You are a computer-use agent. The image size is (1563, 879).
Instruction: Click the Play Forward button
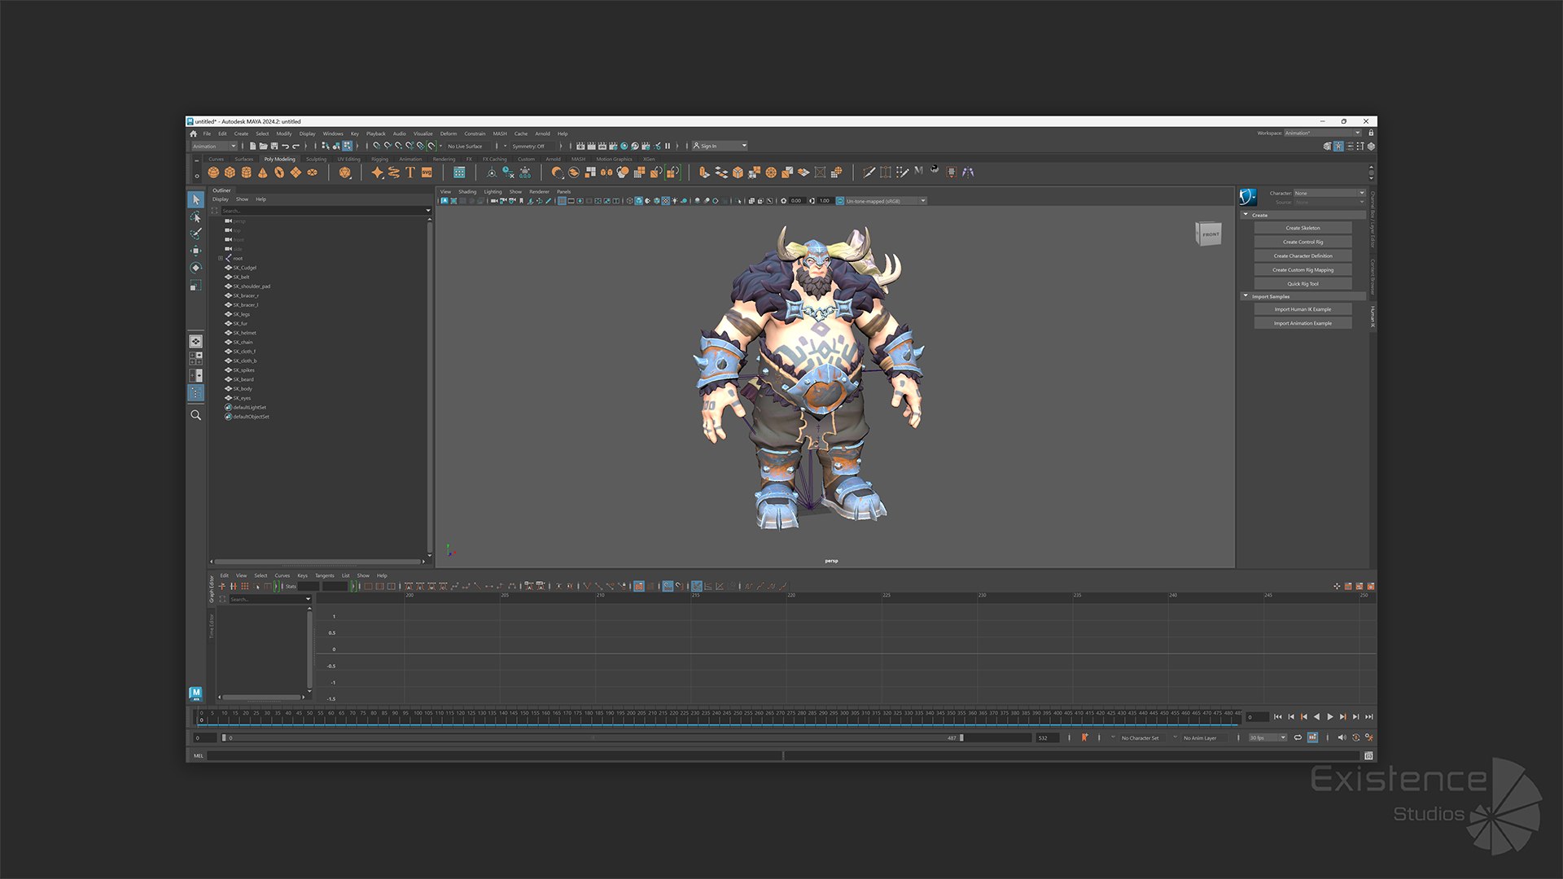(x=1330, y=717)
